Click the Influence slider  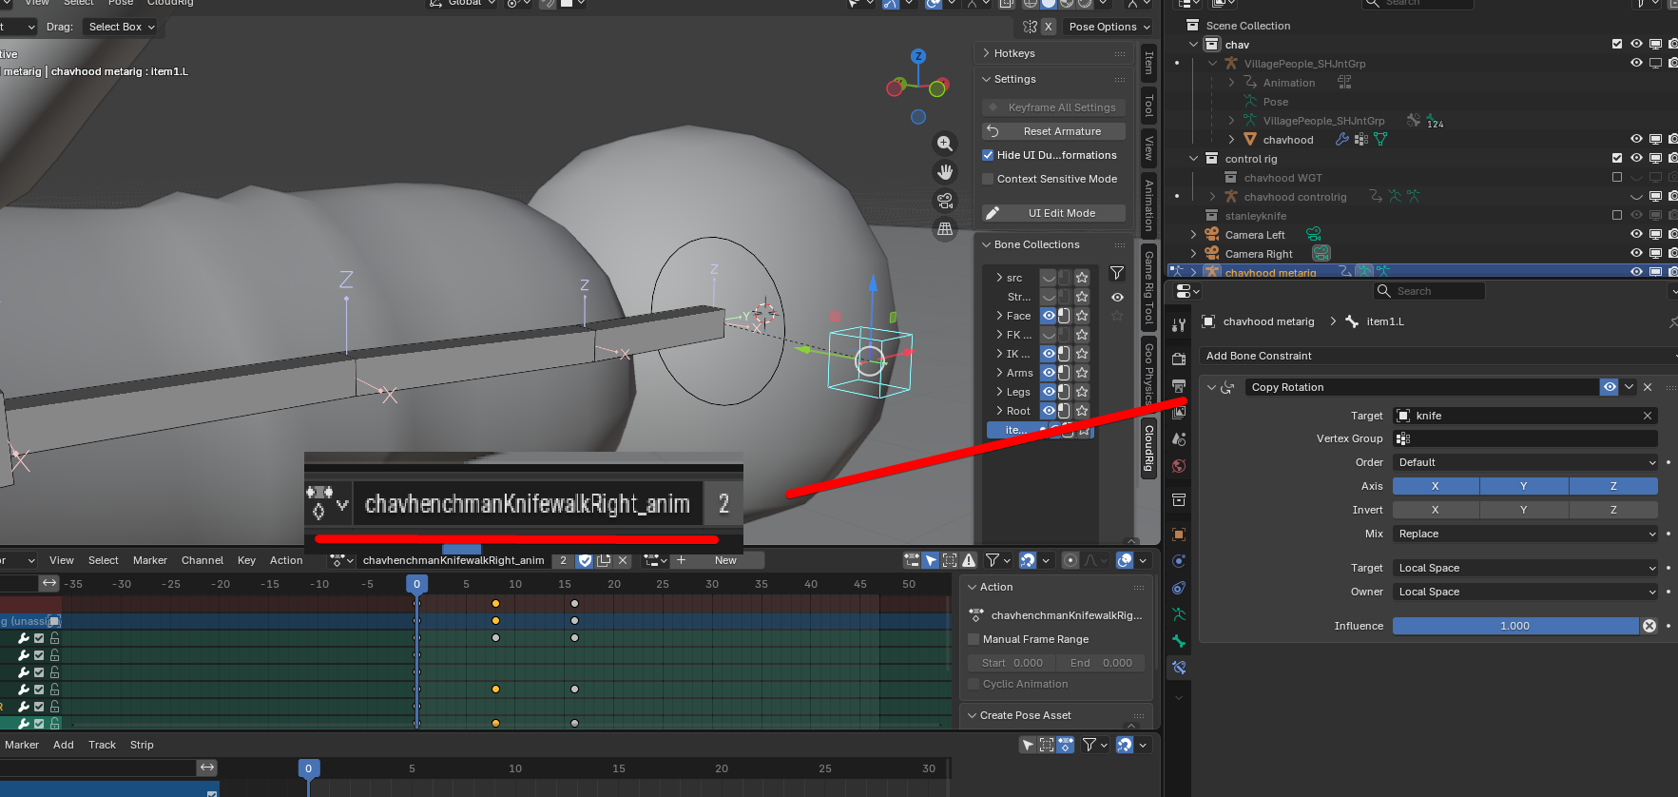(1515, 626)
